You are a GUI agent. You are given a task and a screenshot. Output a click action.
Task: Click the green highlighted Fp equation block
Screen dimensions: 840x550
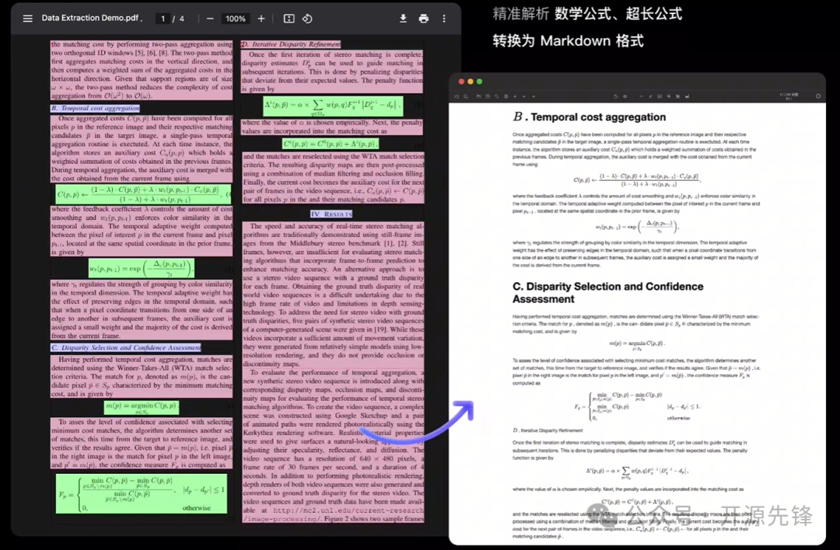point(141,493)
